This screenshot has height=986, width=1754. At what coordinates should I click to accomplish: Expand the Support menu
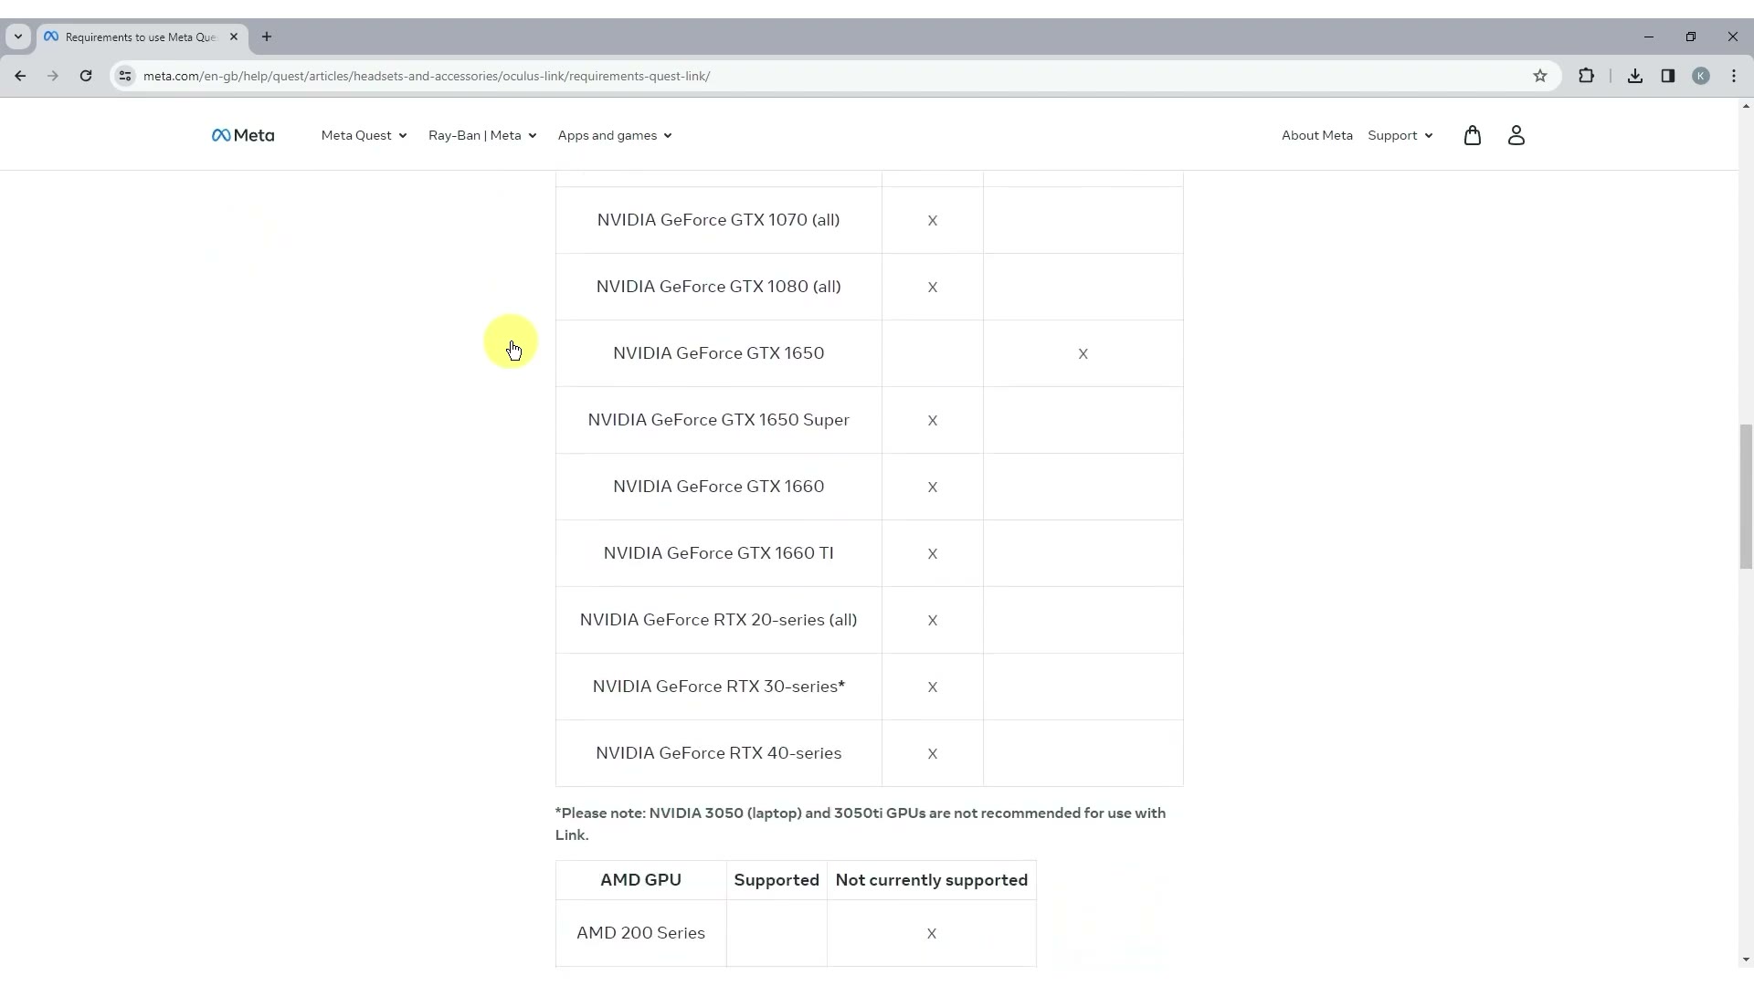click(x=1400, y=135)
